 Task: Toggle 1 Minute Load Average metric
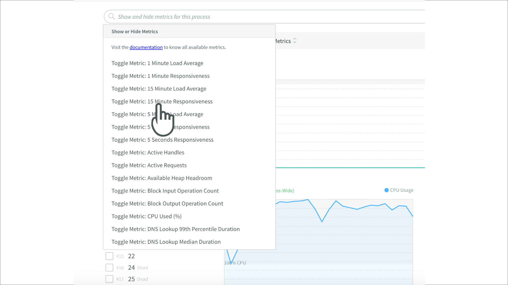point(157,63)
